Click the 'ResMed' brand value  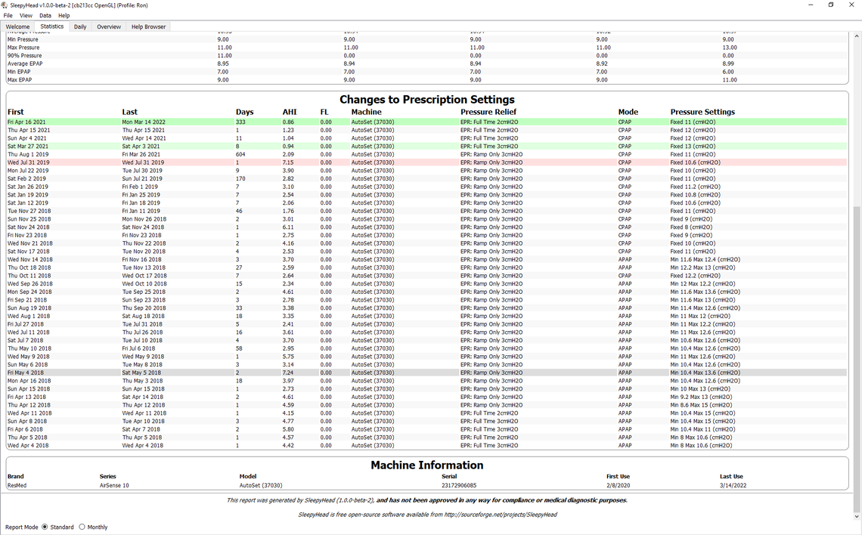tap(17, 486)
